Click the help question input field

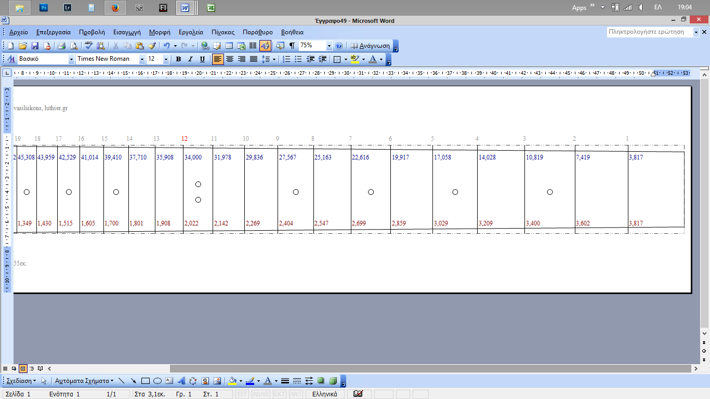[x=650, y=32]
